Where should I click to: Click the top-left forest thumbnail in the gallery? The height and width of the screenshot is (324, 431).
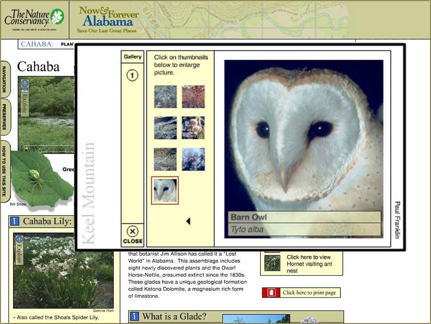point(164,97)
